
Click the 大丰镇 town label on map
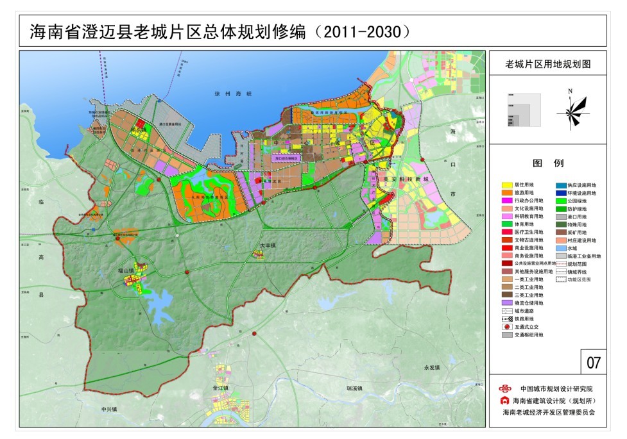point(268,245)
